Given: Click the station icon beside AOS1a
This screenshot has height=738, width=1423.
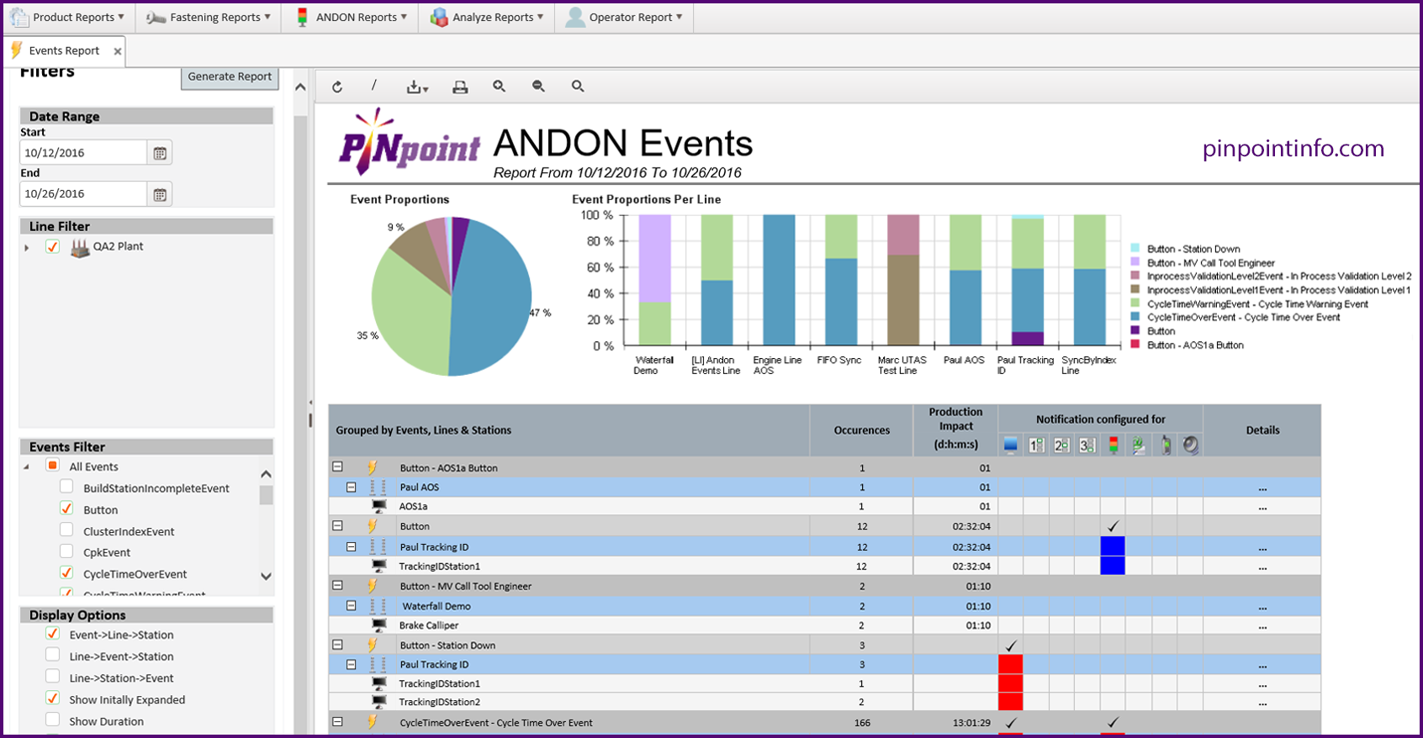Looking at the screenshot, I should tap(379, 506).
